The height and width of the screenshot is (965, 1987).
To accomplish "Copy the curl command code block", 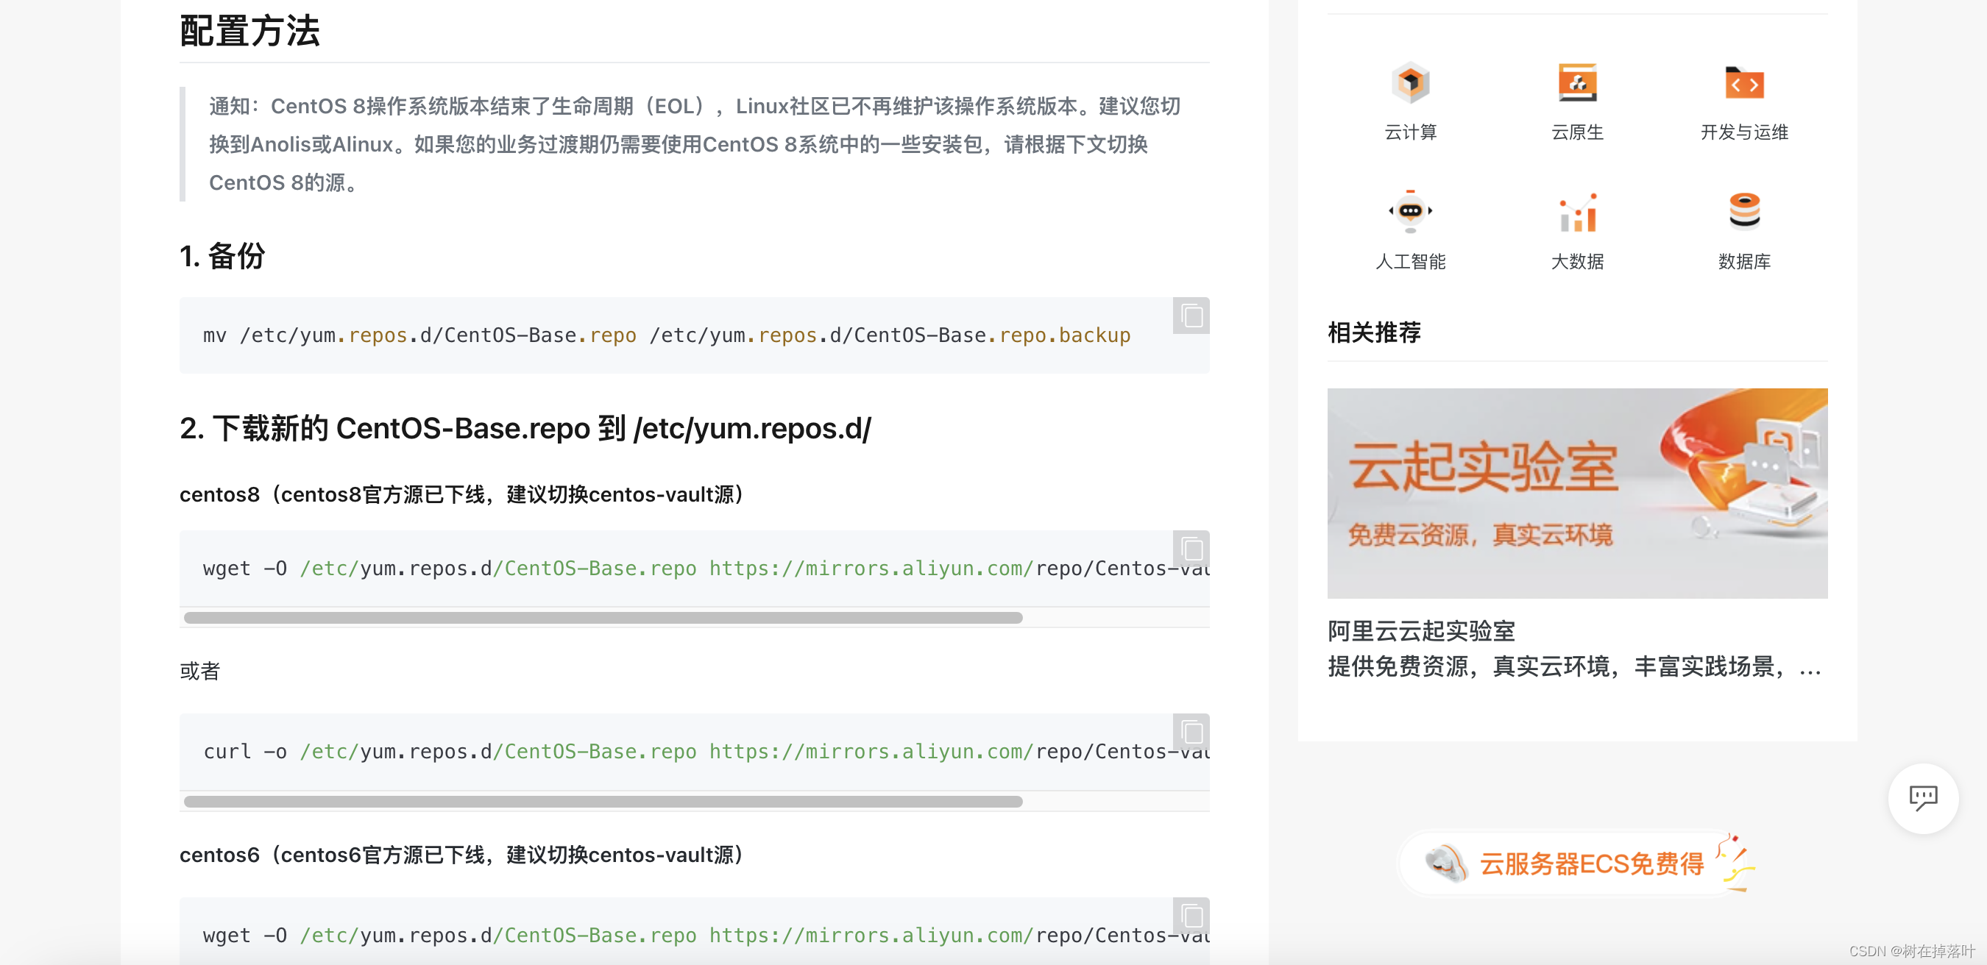I will (1191, 731).
